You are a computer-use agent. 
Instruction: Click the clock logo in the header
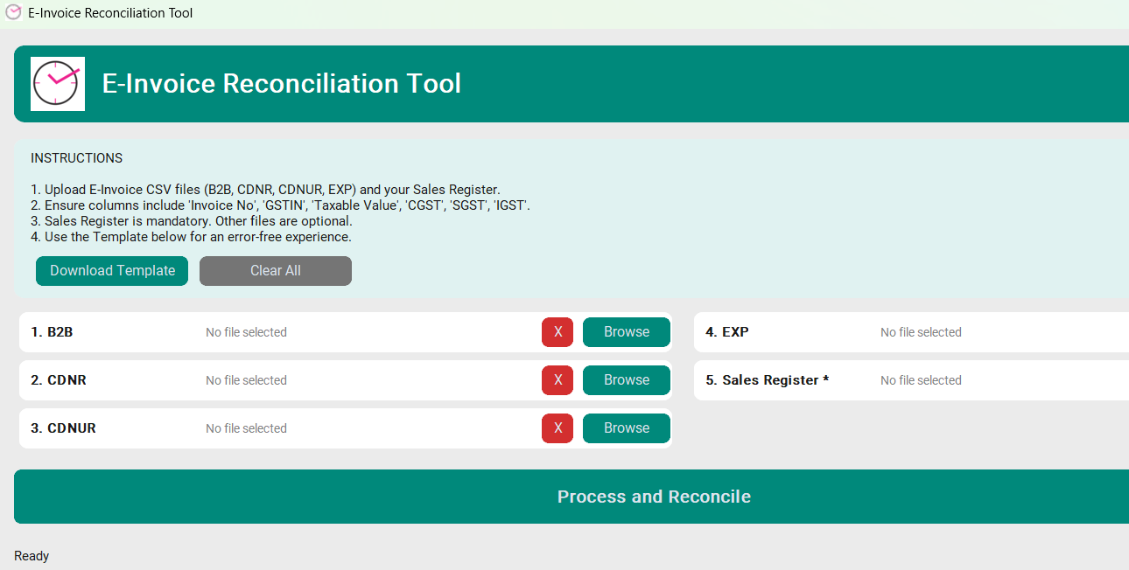click(x=57, y=83)
